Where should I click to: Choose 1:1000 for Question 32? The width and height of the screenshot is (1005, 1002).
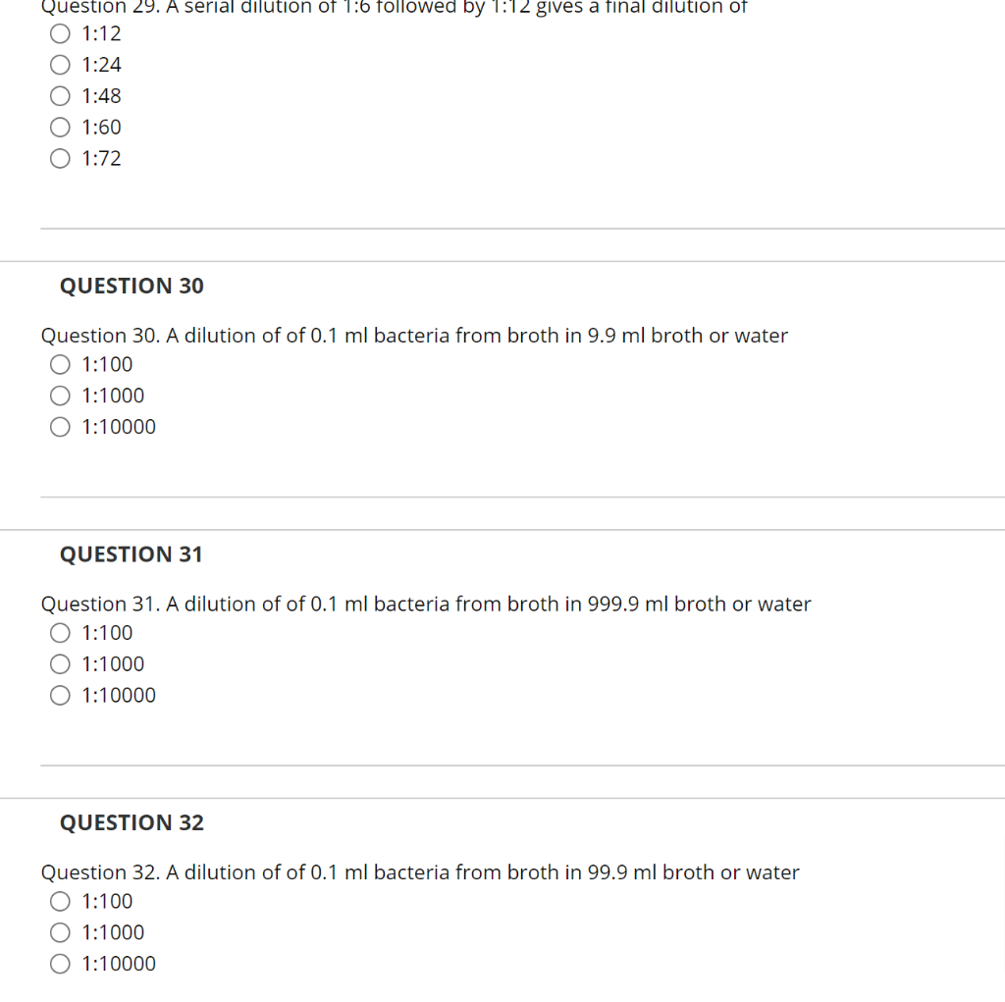click(x=60, y=932)
